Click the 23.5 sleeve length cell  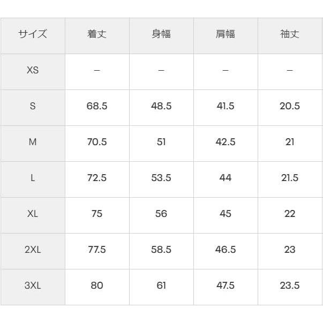pyautogui.click(x=290, y=287)
